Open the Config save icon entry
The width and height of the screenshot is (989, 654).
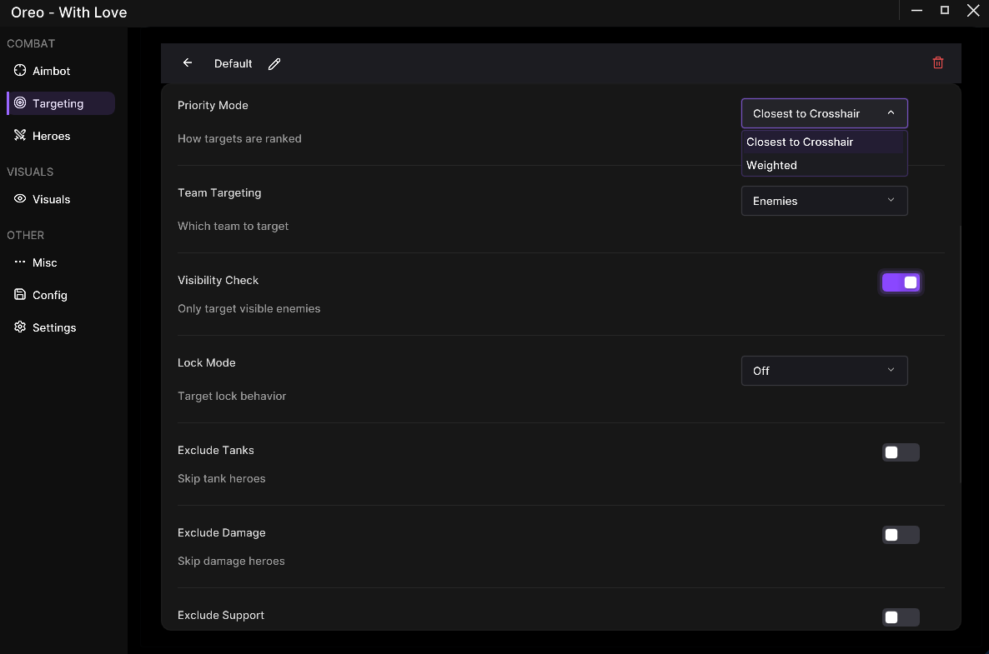(x=49, y=295)
